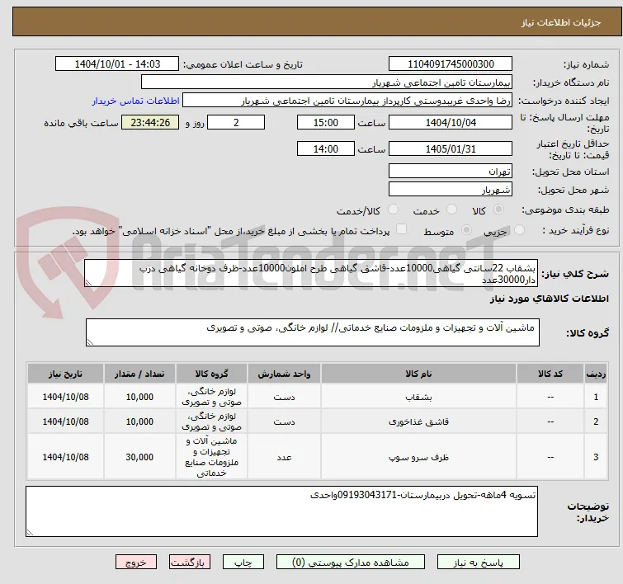
Task: Click the تاریخ نیاز column header
Action: tap(65, 374)
